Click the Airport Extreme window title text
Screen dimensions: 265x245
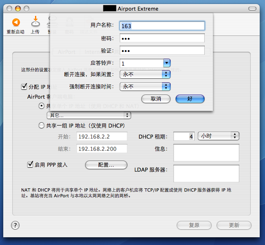[138, 9]
